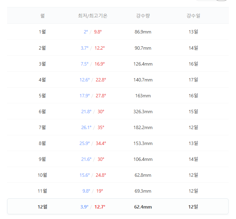The width and height of the screenshot is (236, 219).
Task: Select the 9월 row label
Action: coord(42,159)
